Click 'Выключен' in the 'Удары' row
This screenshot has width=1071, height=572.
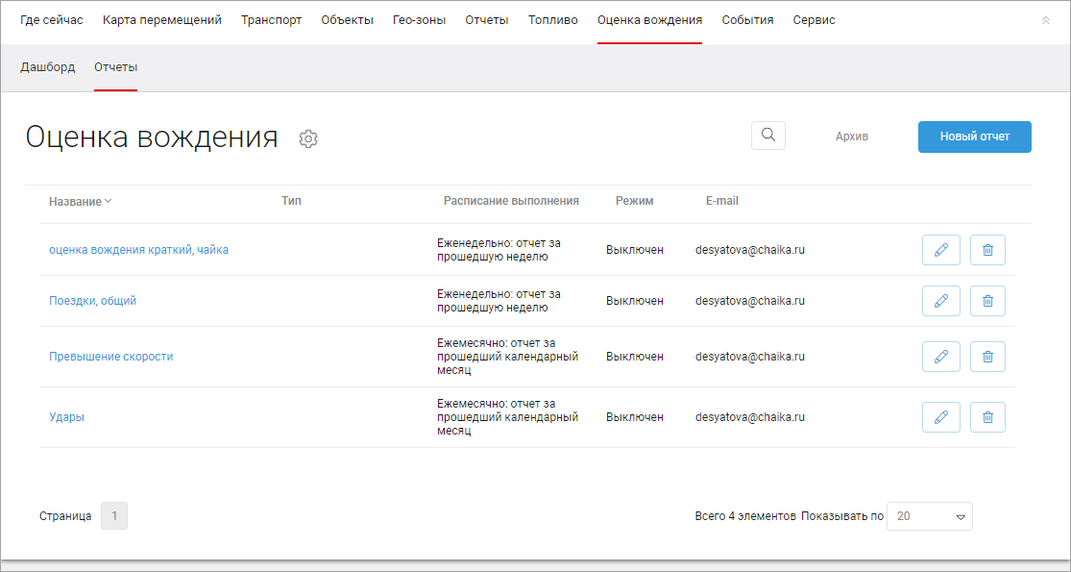pyautogui.click(x=635, y=417)
